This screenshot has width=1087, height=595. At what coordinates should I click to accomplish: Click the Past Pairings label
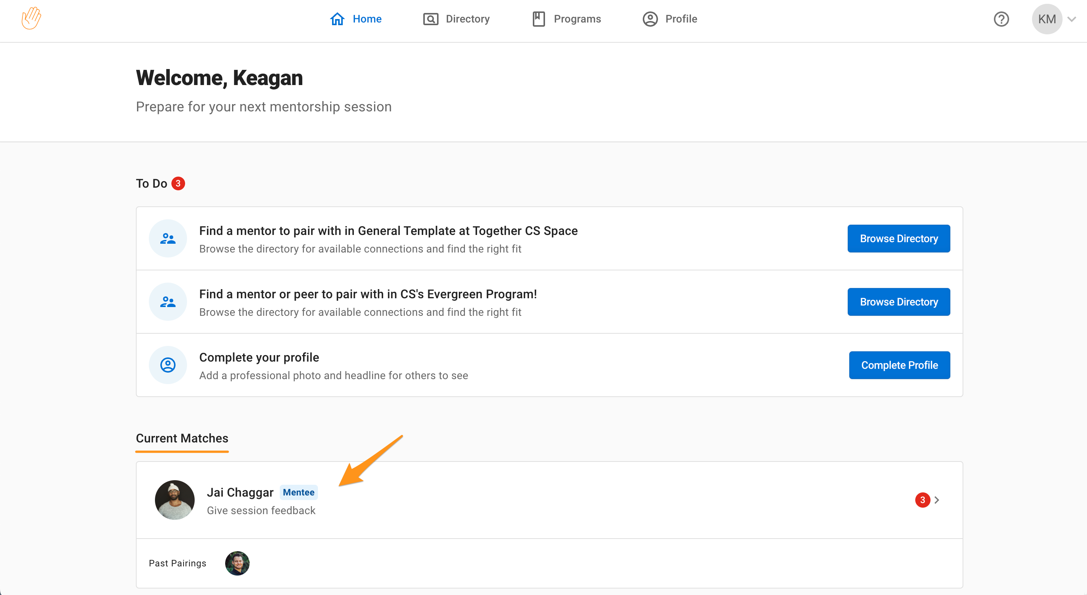[177, 563]
